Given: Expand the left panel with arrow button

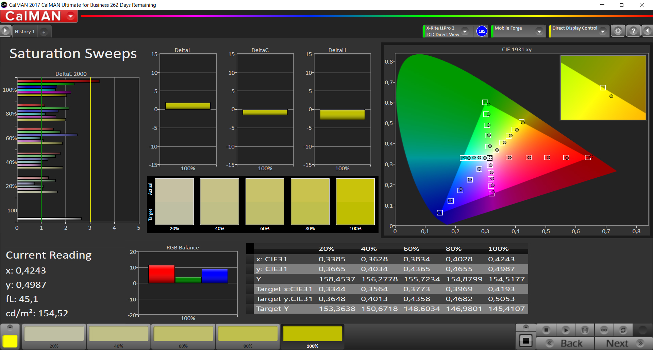Looking at the screenshot, I should [x=5, y=31].
